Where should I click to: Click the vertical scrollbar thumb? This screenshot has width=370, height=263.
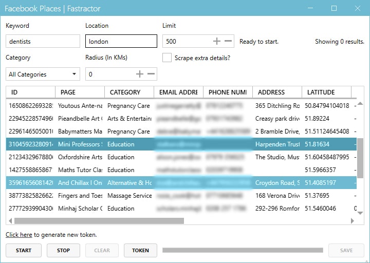(x=360, y=158)
